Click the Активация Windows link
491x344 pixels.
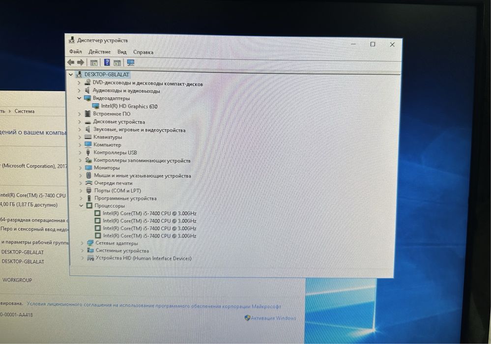(273, 318)
